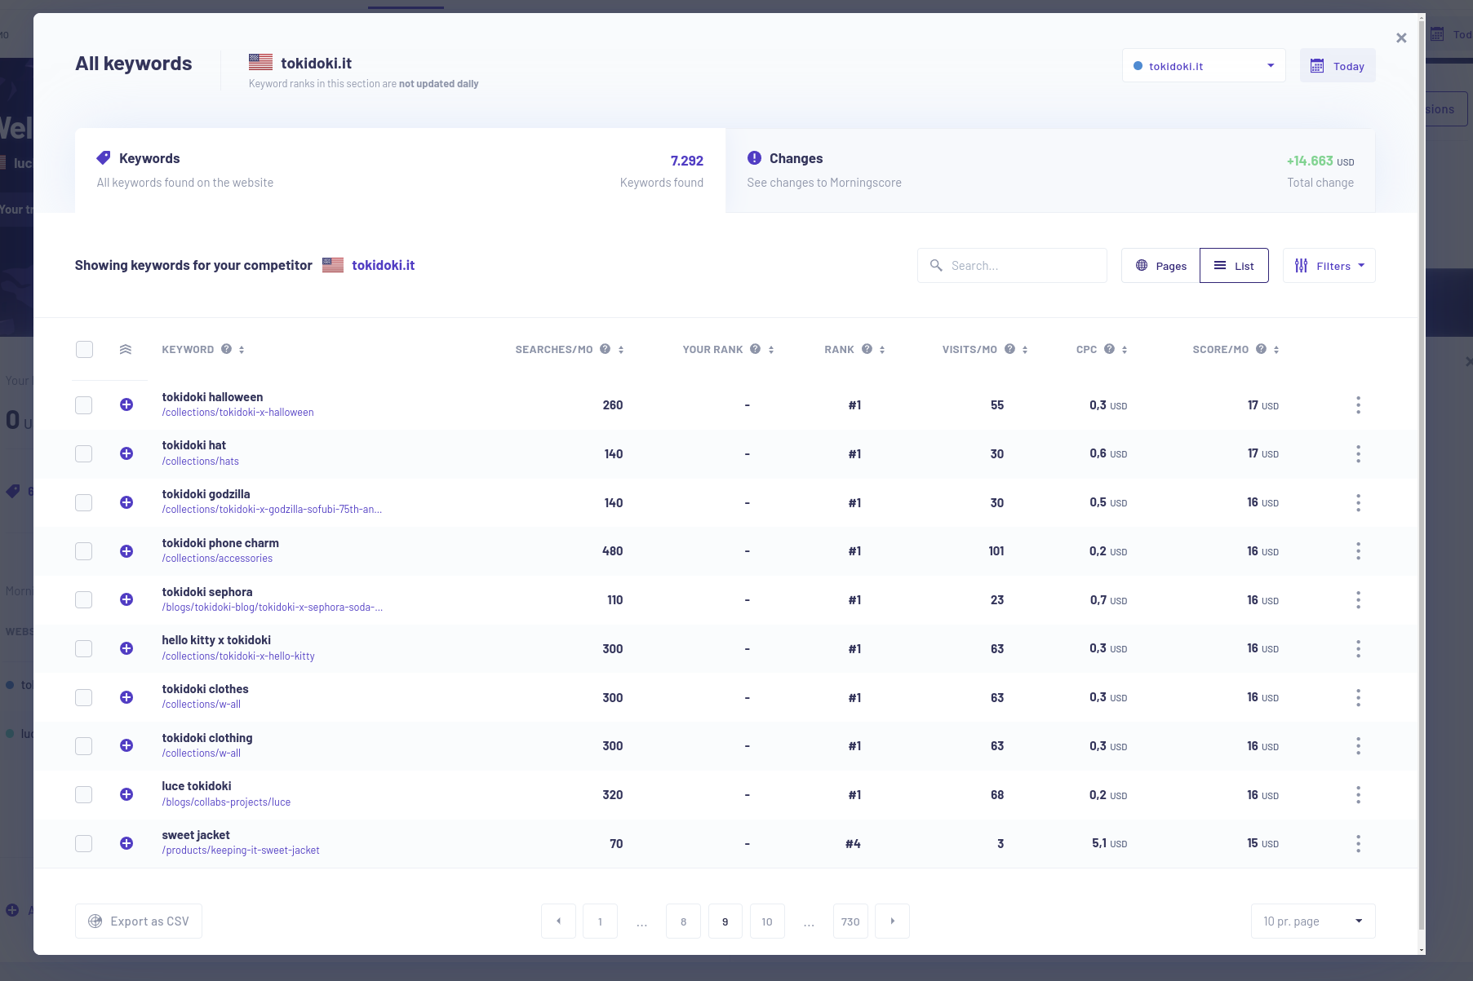Sort by YOUR RANK column arrows

[771, 350]
